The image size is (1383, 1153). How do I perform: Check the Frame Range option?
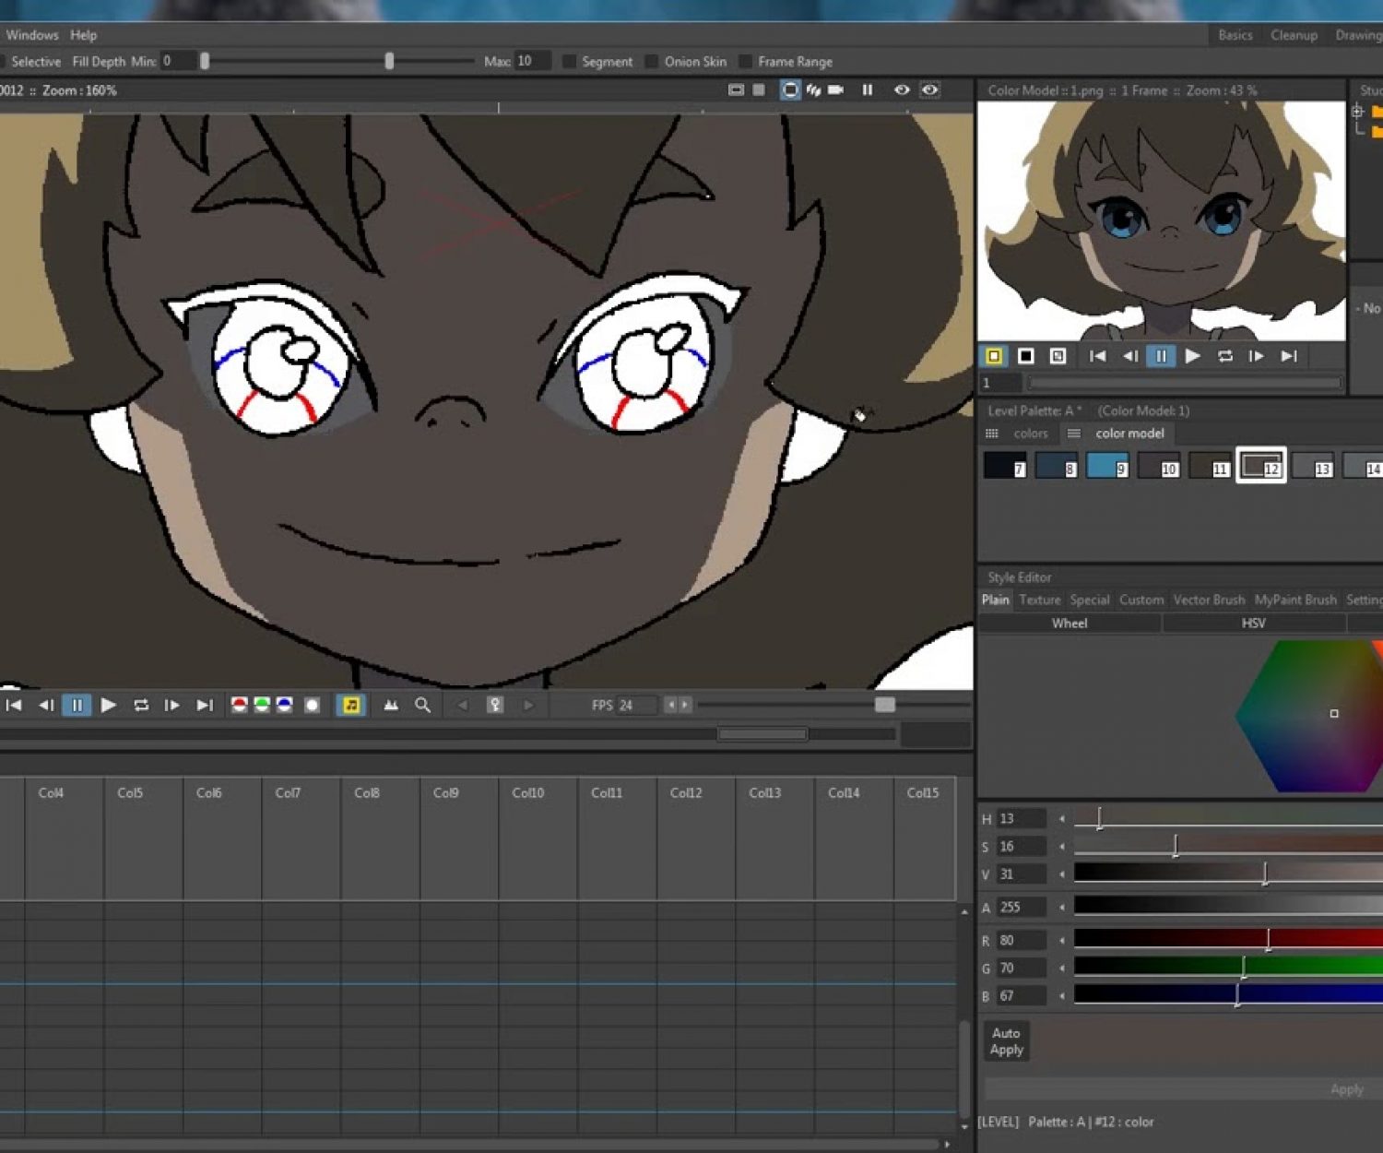[745, 62]
